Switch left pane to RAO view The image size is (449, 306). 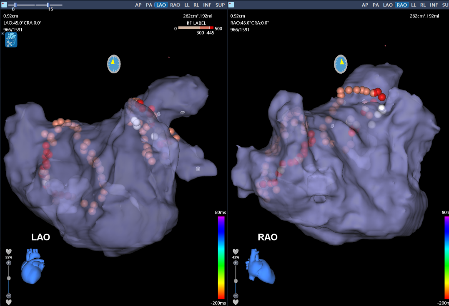tap(175, 5)
